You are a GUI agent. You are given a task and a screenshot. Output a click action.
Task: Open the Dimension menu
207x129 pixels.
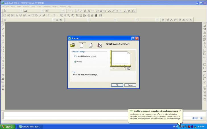[46, 7]
